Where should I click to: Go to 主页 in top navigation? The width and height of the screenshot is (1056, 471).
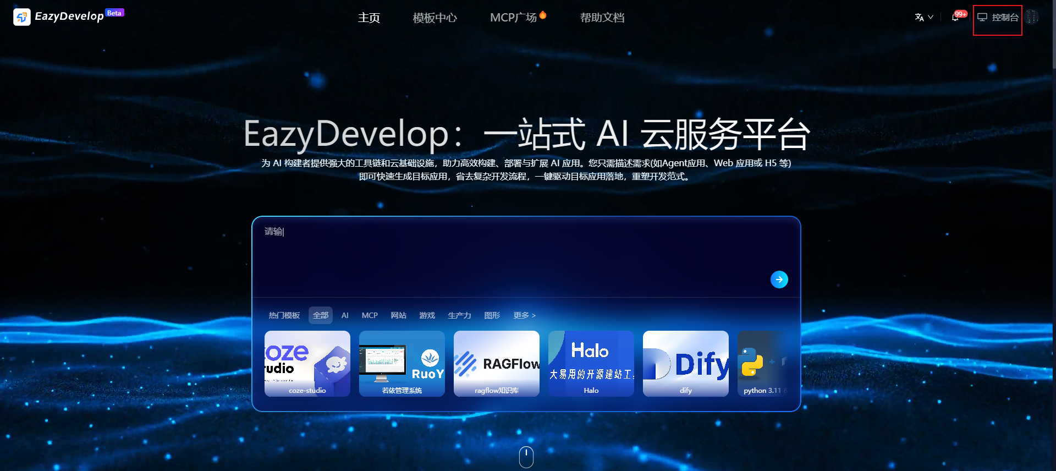(x=369, y=18)
